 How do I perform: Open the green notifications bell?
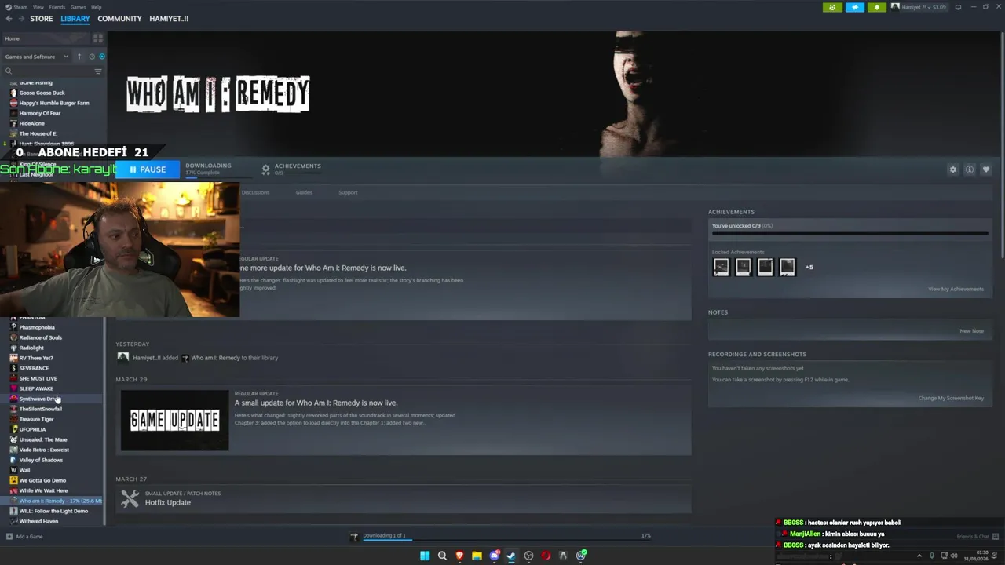pos(876,7)
